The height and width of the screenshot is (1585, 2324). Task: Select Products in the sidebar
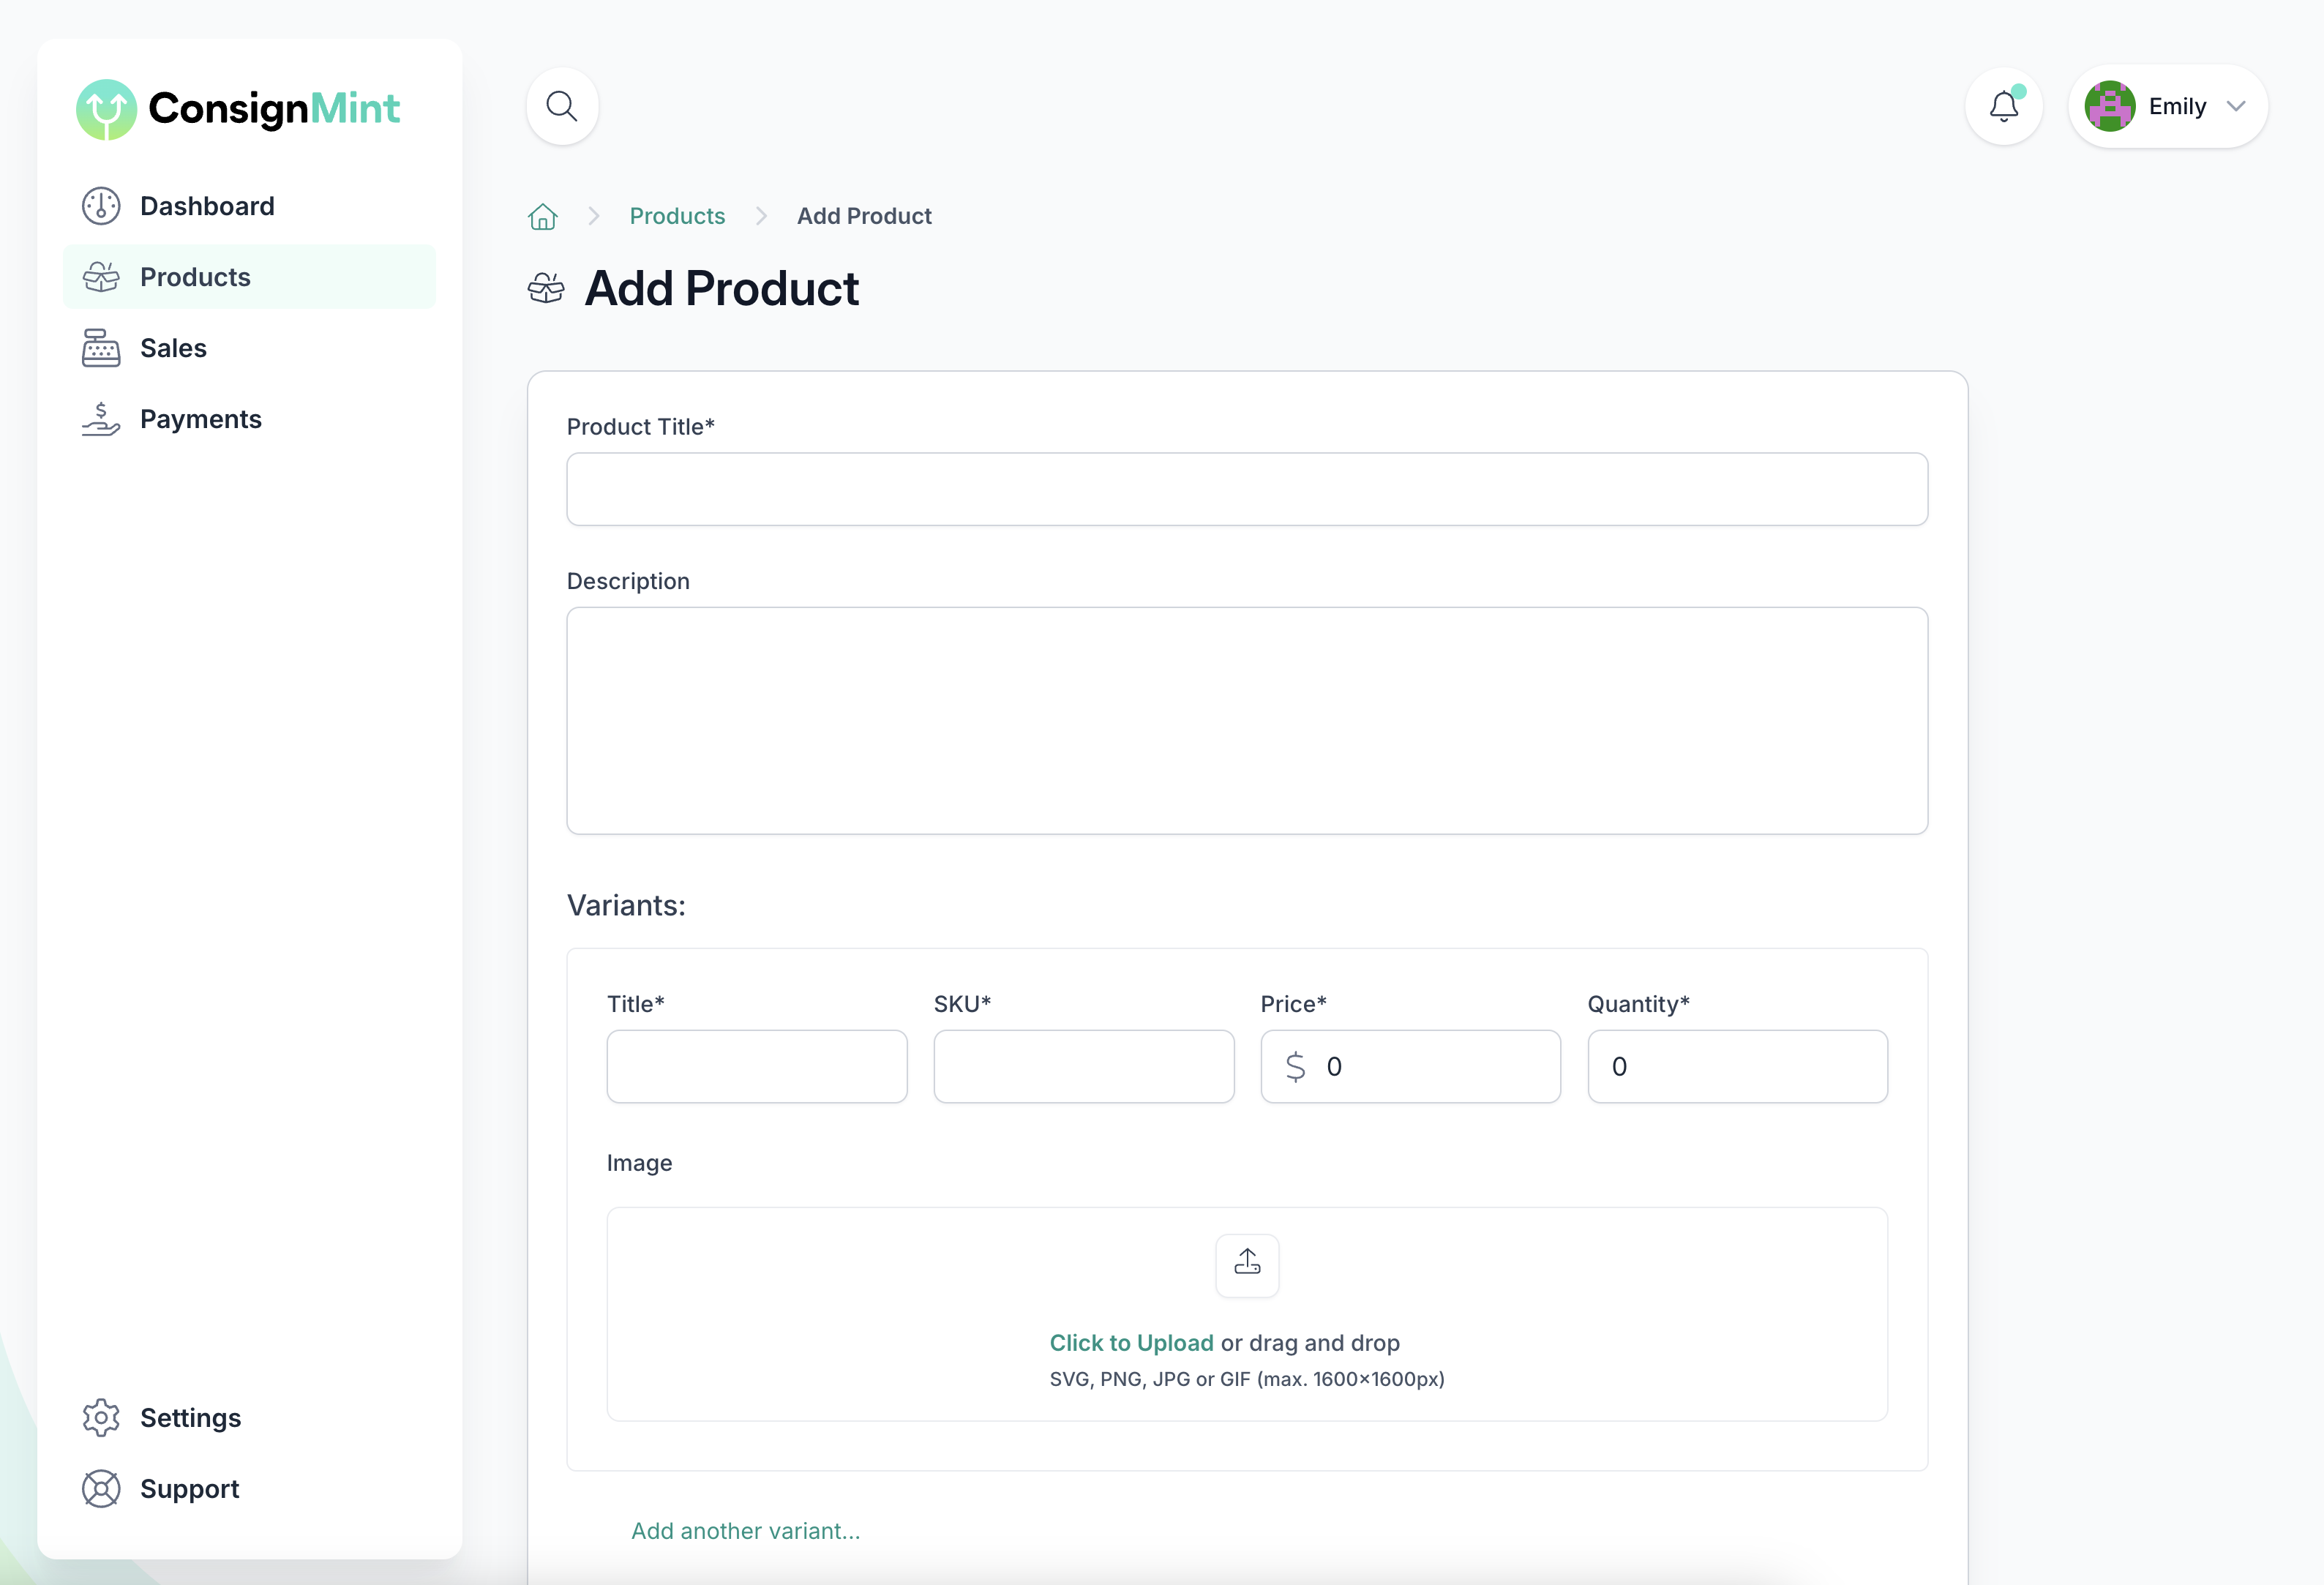coord(195,277)
